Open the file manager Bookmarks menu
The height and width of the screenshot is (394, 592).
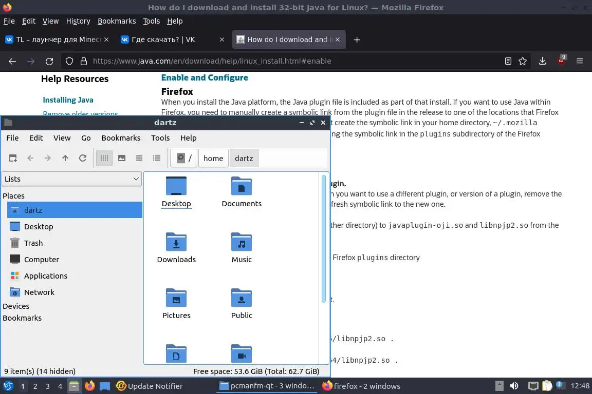tap(121, 138)
